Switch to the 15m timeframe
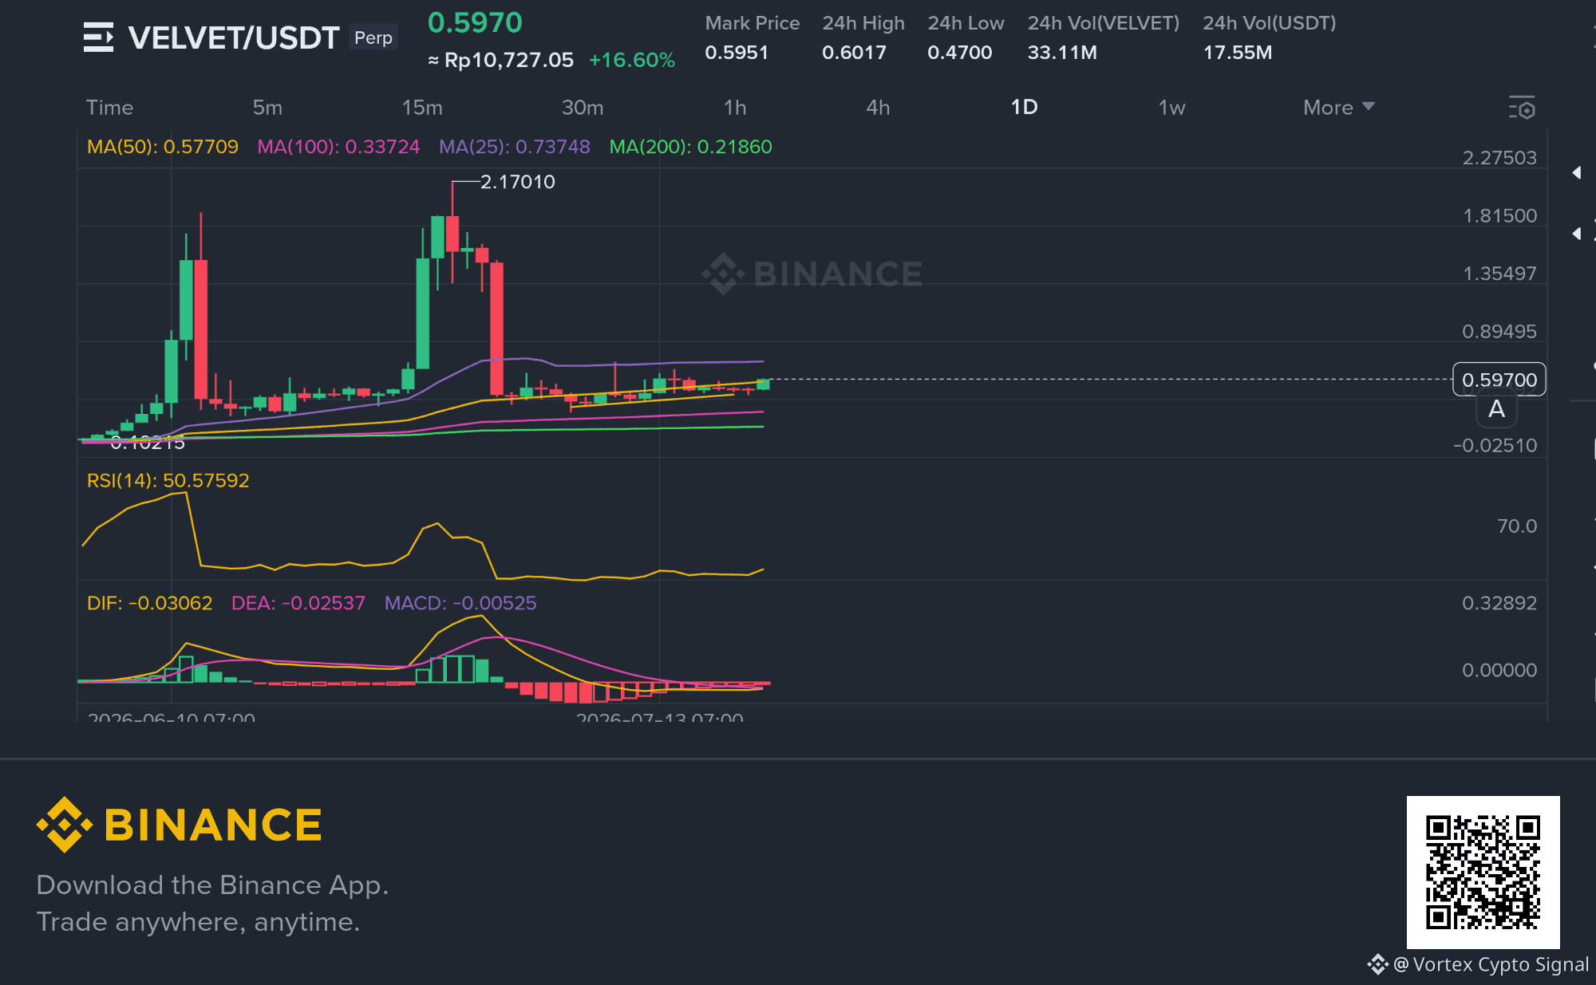This screenshot has height=985, width=1596. tap(422, 108)
